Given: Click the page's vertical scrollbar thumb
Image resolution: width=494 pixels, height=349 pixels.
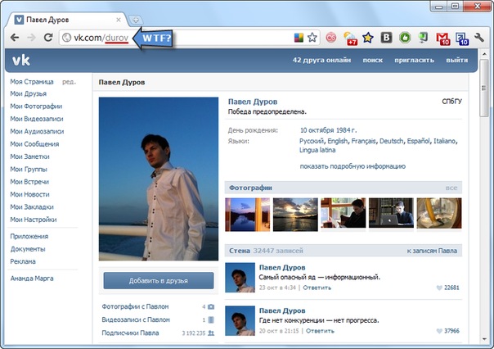Looking at the screenshot, I should pyautogui.click(x=484, y=88).
